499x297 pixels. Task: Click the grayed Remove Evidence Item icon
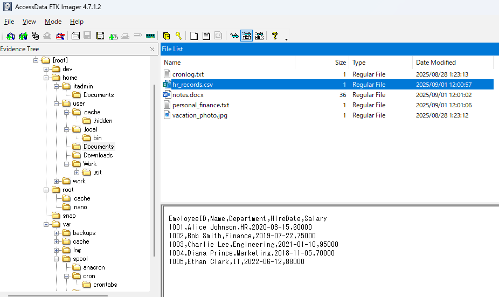[47, 36]
